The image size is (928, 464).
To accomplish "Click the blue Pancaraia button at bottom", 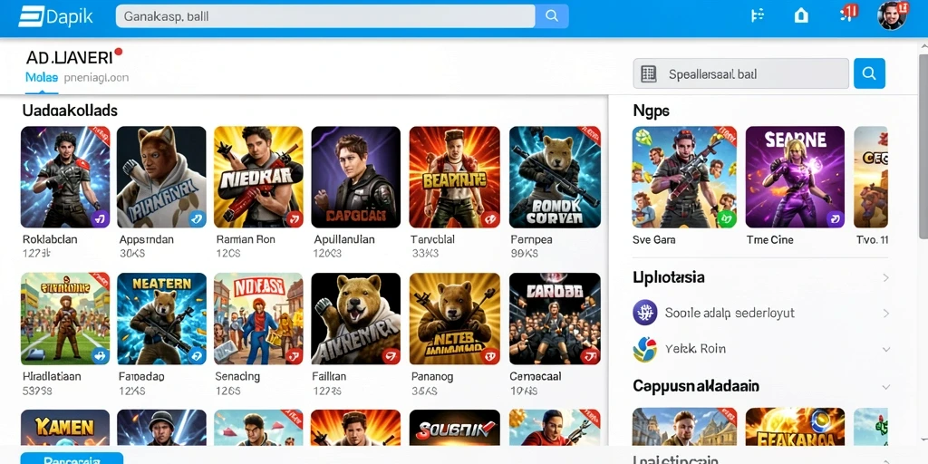I will (72, 458).
